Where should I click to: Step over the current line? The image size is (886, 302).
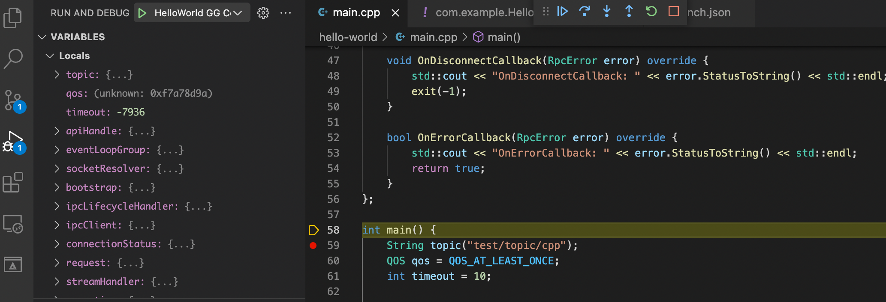click(x=585, y=12)
